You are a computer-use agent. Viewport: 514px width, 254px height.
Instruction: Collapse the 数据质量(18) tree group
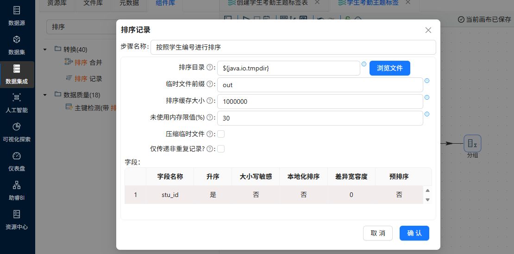[45, 95]
